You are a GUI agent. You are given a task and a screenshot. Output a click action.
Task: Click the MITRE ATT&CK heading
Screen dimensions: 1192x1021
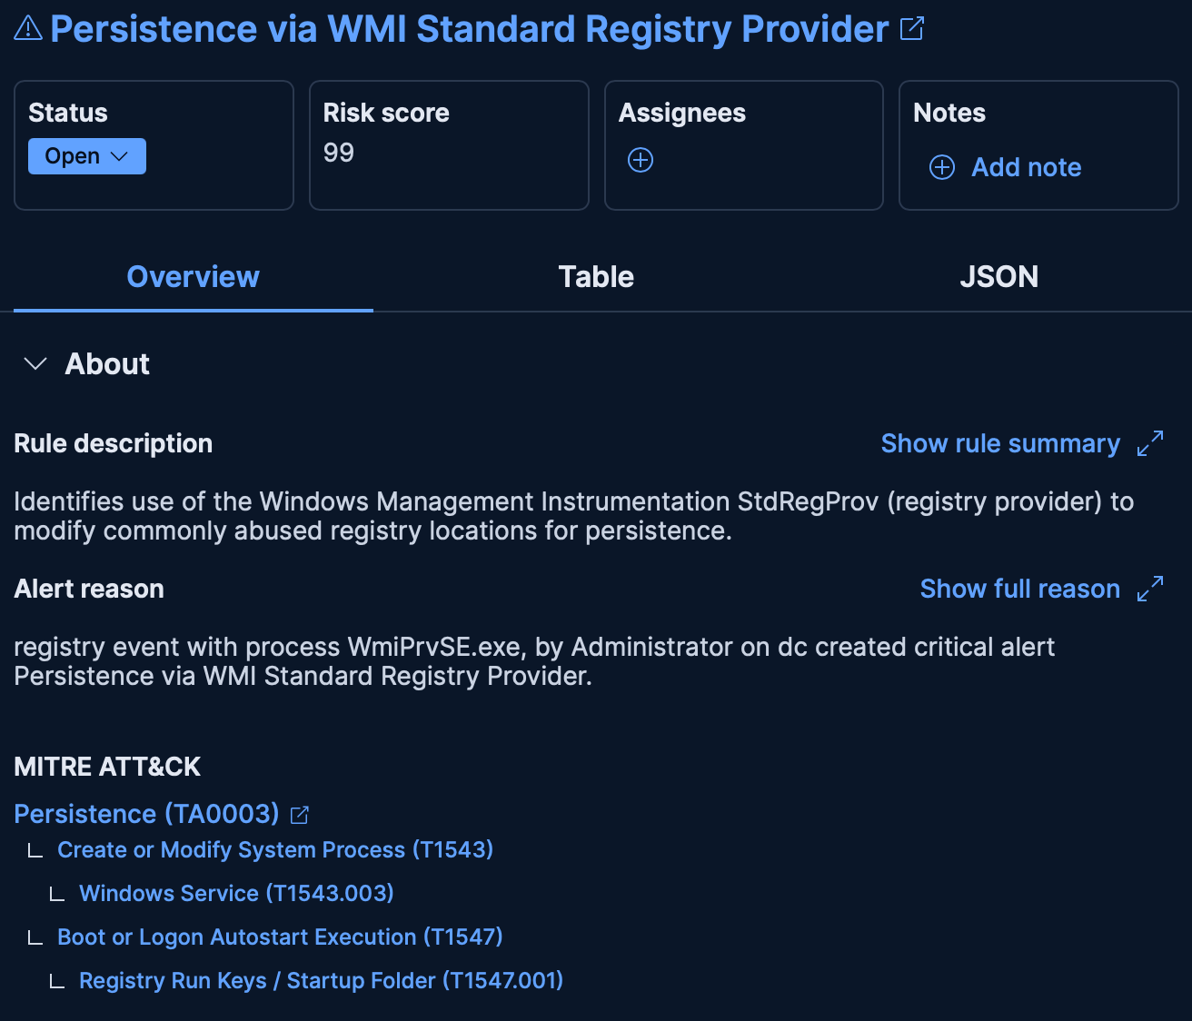point(107,767)
